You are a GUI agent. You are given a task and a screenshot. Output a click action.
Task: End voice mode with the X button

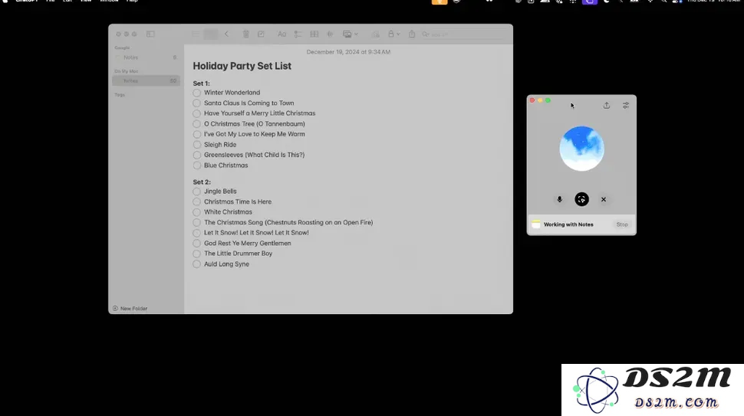(604, 199)
